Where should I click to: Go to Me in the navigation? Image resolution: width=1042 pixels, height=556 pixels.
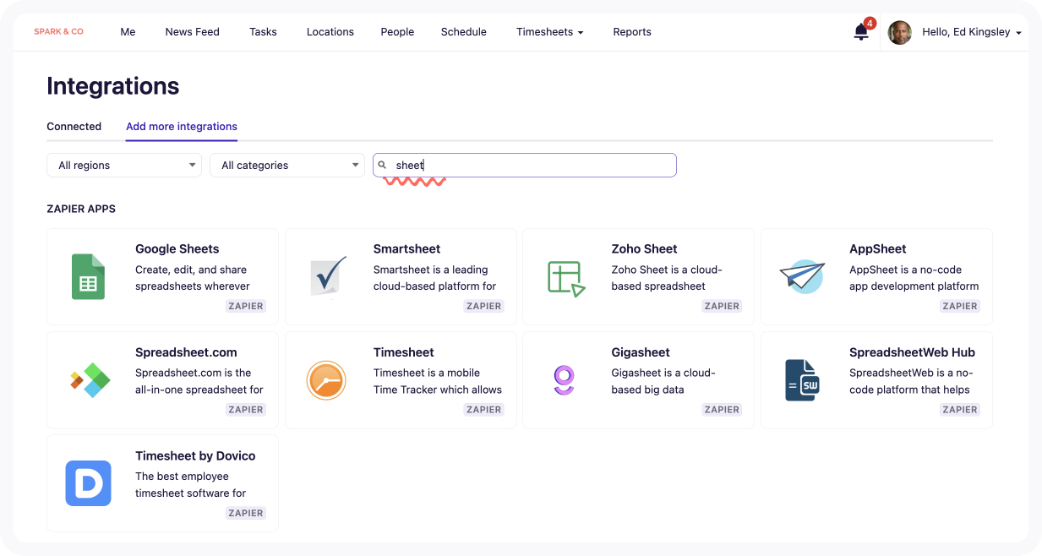128,32
